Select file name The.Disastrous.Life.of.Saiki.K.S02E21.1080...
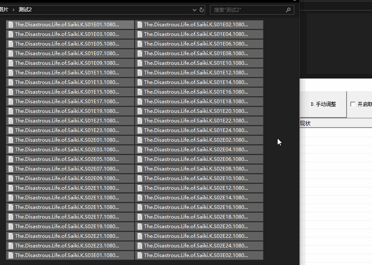The width and height of the screenshot is (372, 265). point(67,236)
